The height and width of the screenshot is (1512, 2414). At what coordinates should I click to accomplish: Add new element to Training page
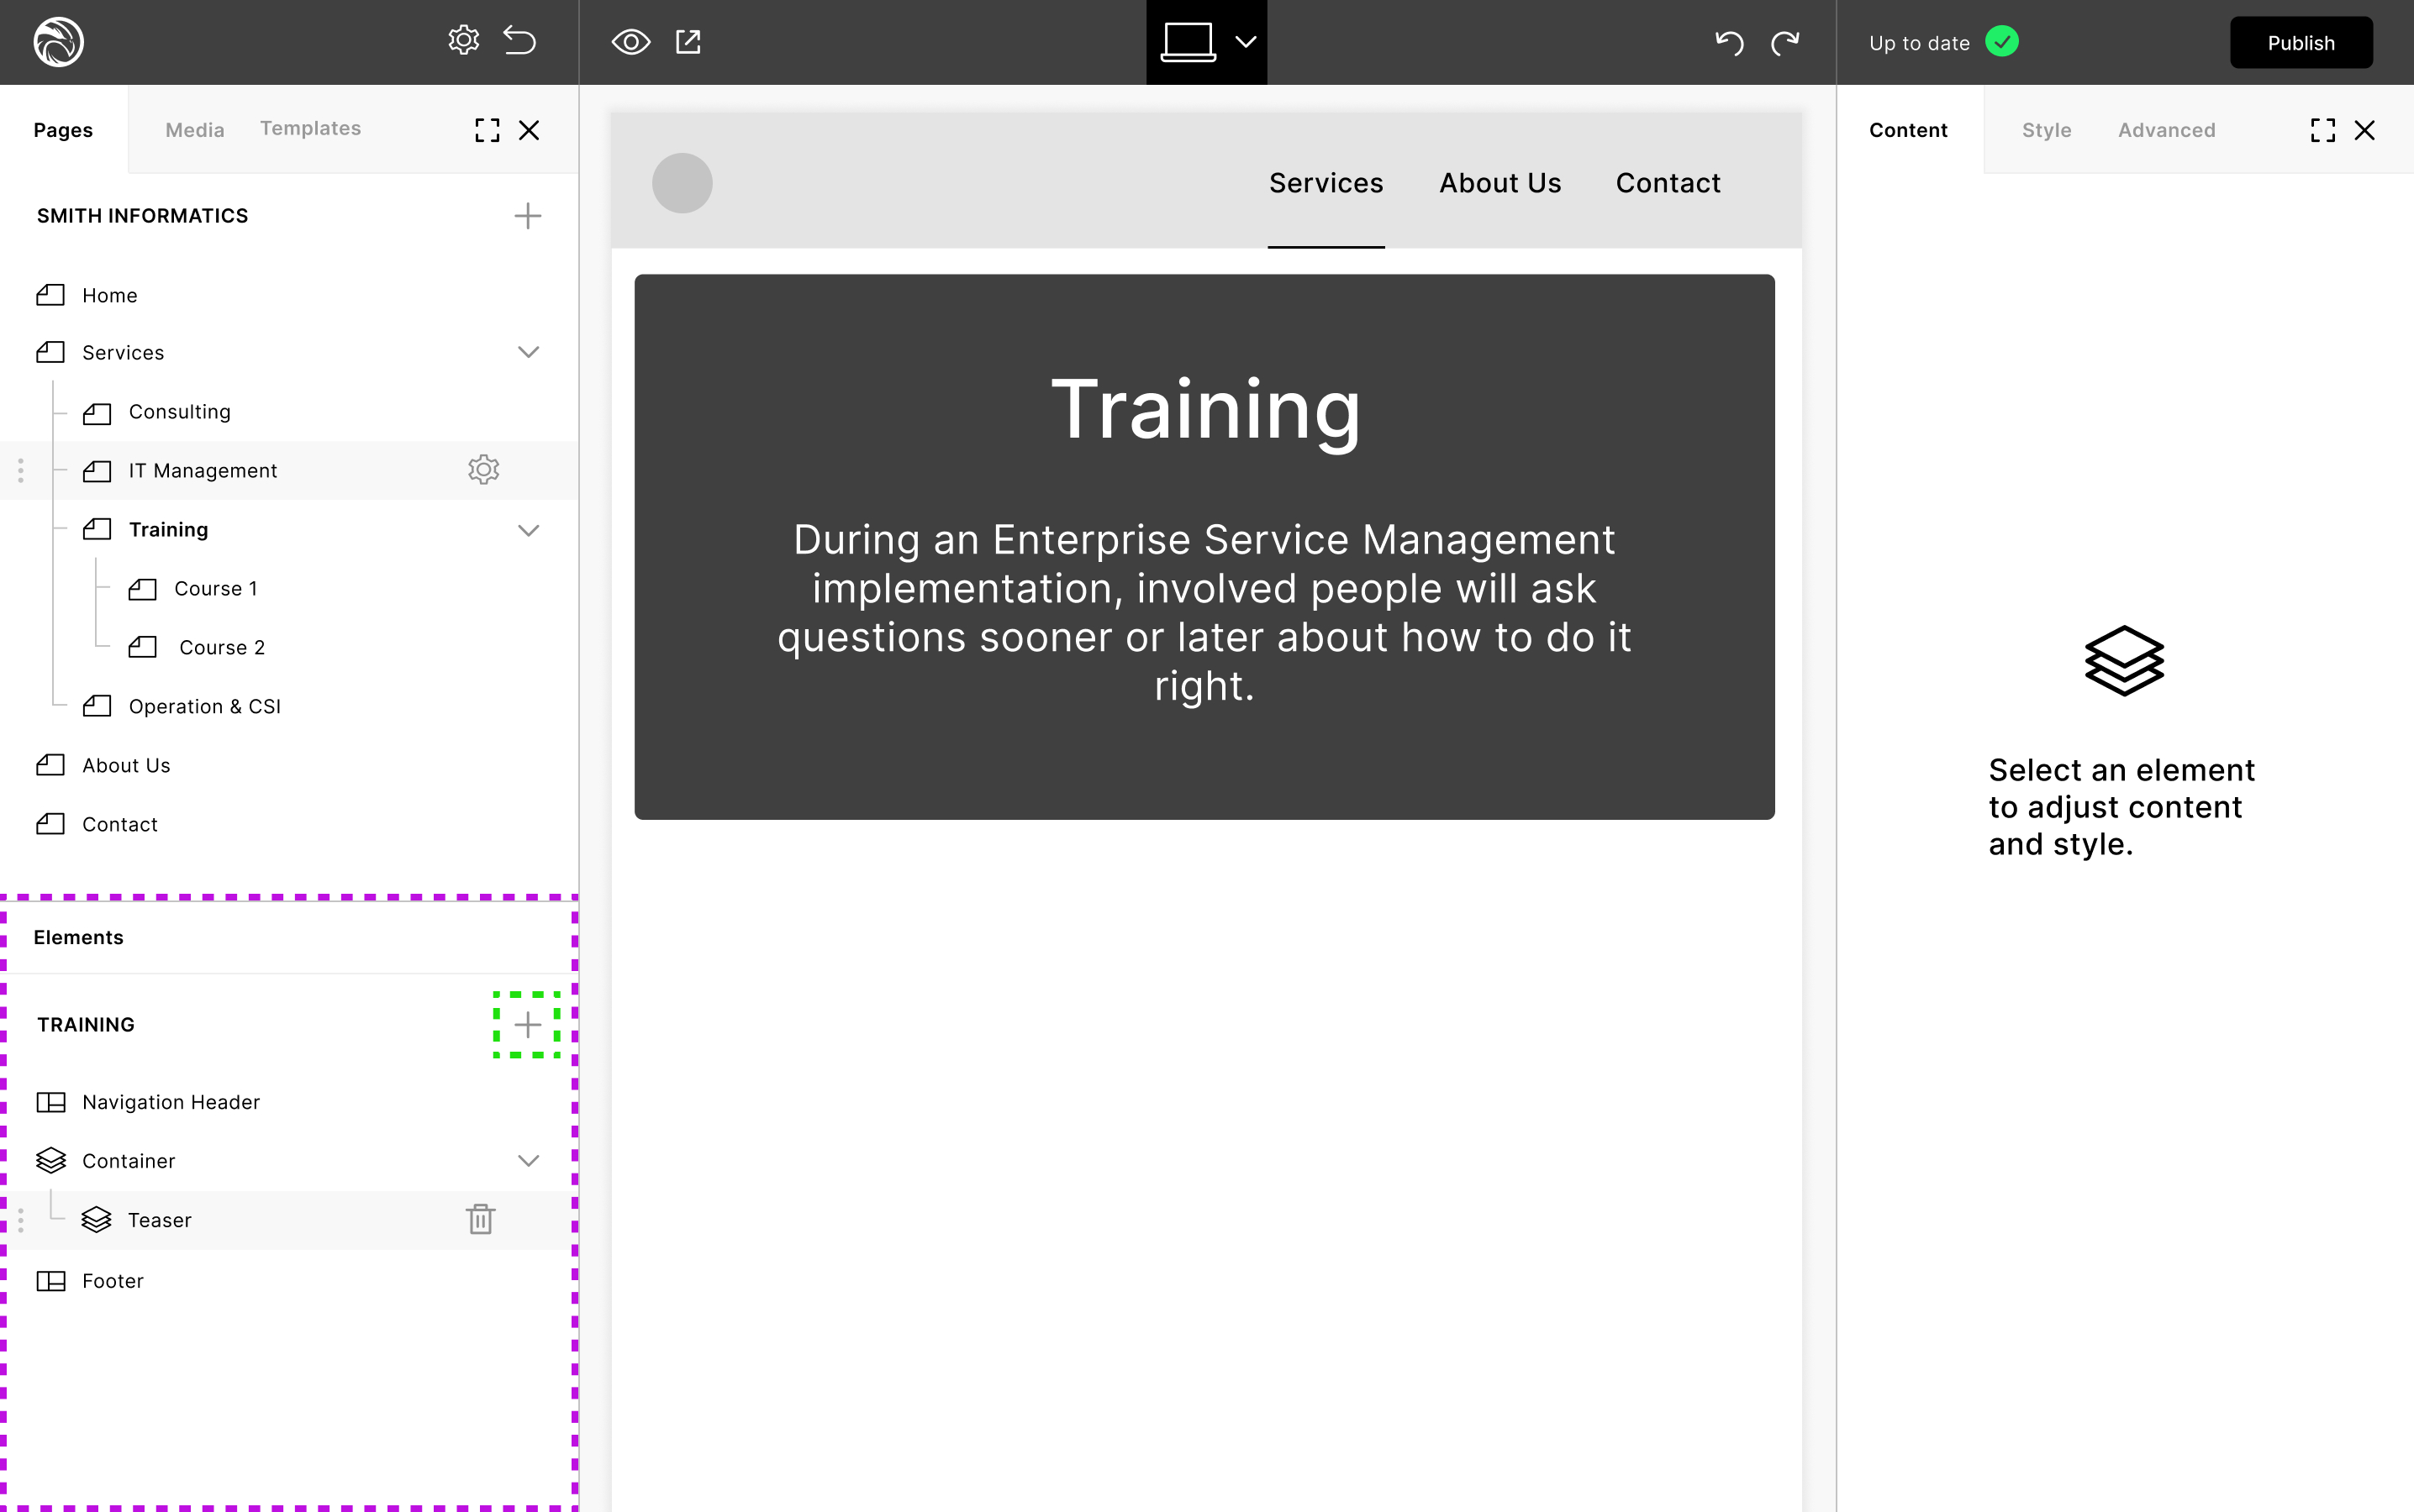527,1024
